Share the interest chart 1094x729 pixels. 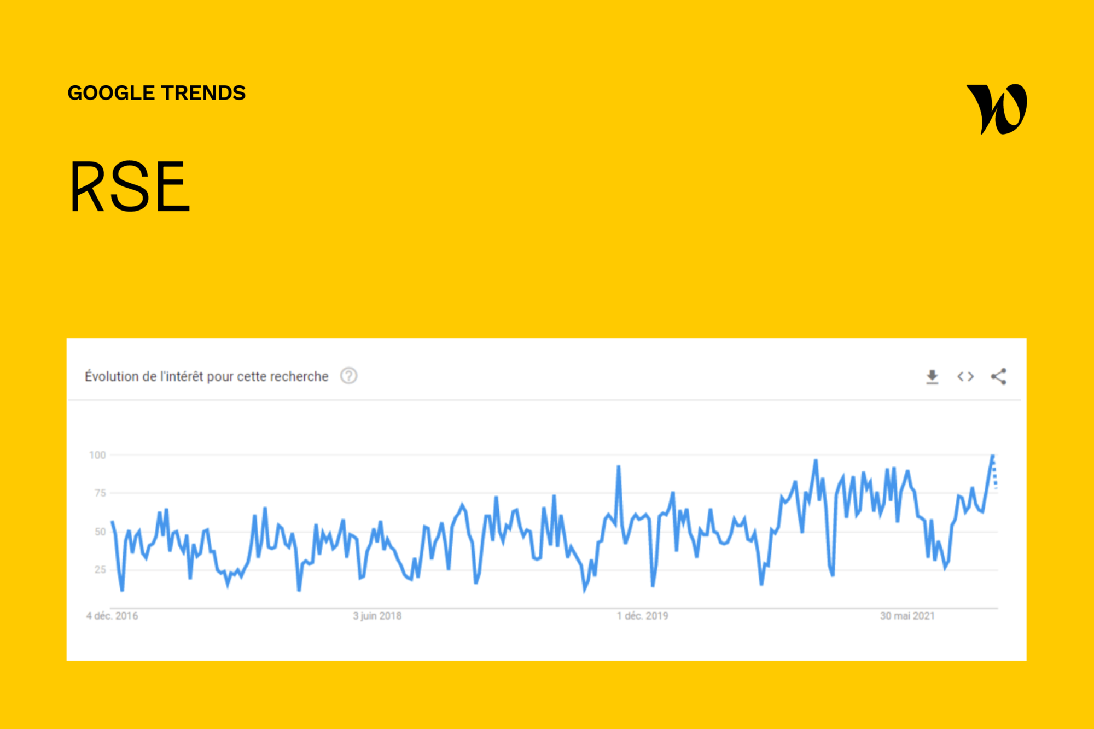point(998,376)
